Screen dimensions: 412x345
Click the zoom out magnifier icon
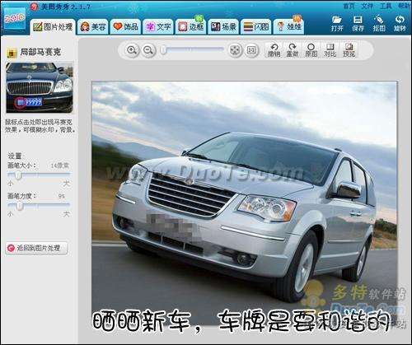[x=148, y=50]
